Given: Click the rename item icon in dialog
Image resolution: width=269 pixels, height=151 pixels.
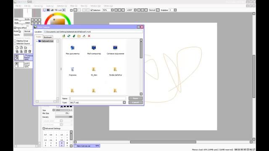Looking at the screenshot, I should 84,36.
